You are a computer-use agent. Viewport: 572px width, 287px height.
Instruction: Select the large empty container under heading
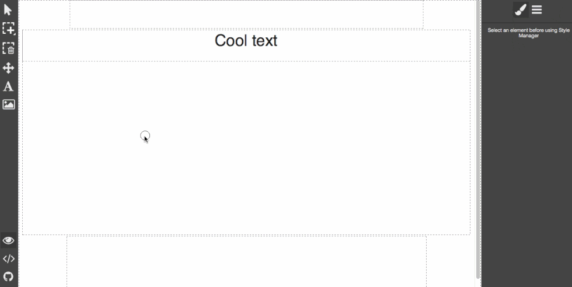pyautogui.click(x=246, y=148)
